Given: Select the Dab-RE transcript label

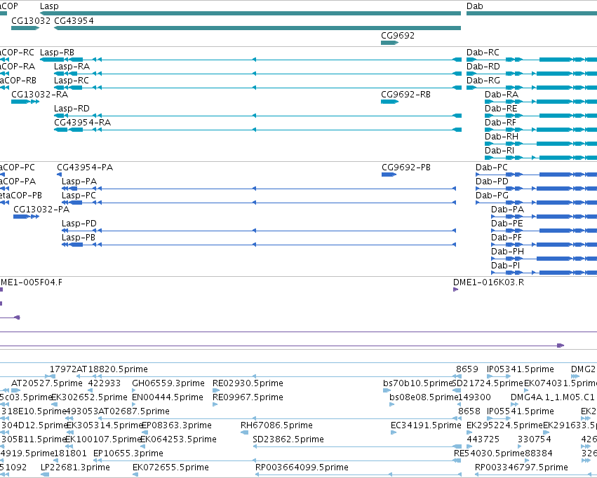Looking at the screenshot, I should [x=501, y=109].
